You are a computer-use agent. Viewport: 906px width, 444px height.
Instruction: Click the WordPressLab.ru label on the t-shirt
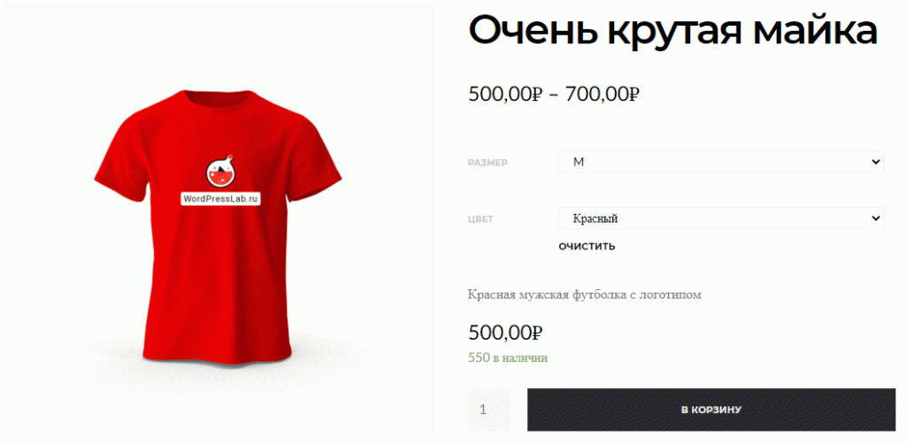[219, 198]
